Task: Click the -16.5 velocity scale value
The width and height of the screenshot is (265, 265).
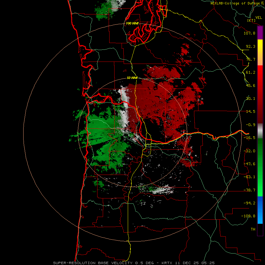Action: click(249, 138)
